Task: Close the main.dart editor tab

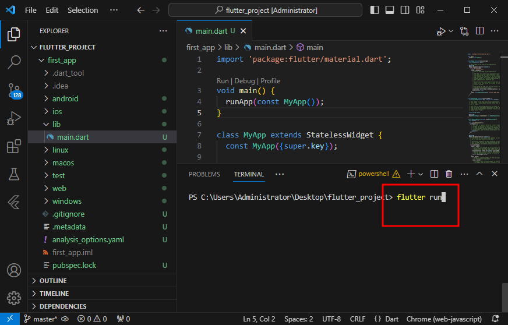Action: click(x=244, y=31)
